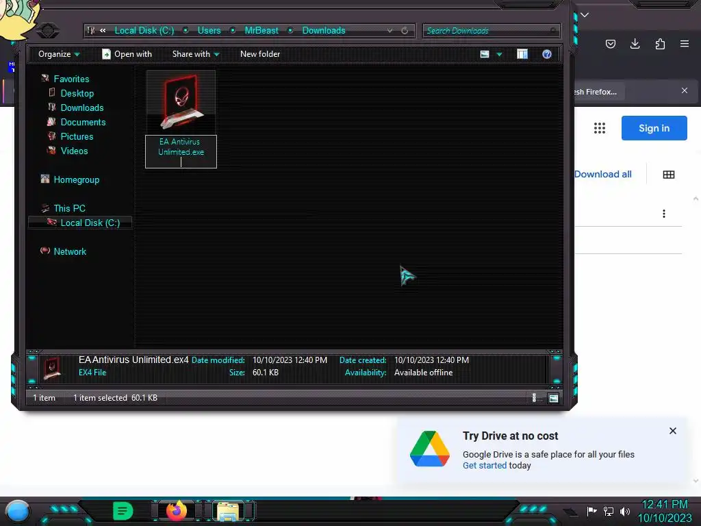The width and height of the screenshot is (701, 526).
Task: Close the Try Drive at no cost popup
Action: (673, 431)
